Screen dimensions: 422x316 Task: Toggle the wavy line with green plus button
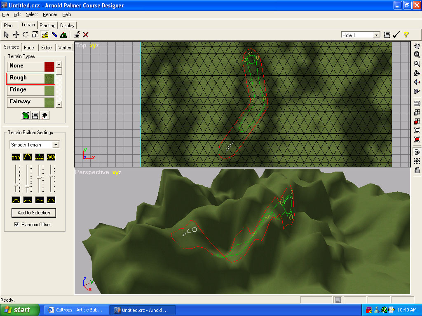coord(39,157)
